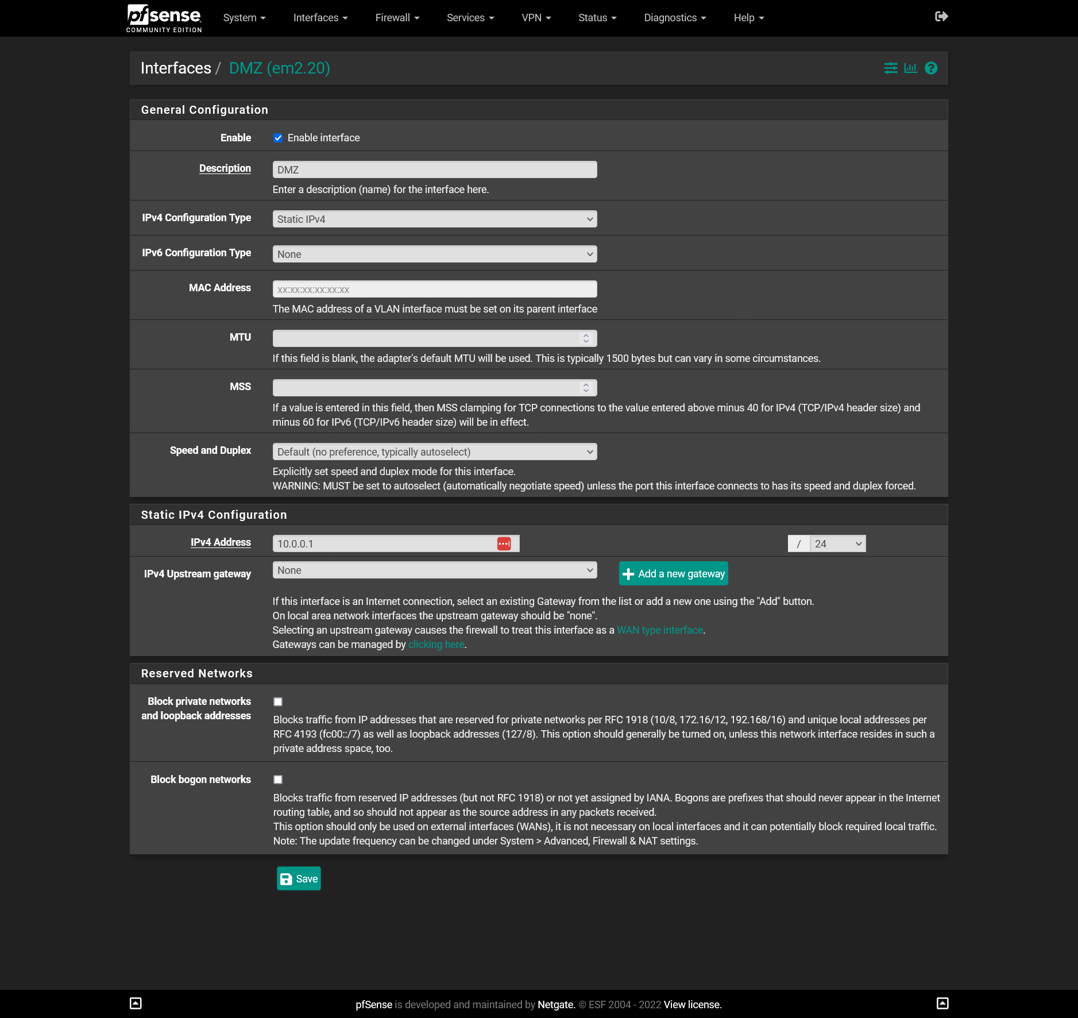
Task: Open Status menu
Action: click(x=597, y=18)
